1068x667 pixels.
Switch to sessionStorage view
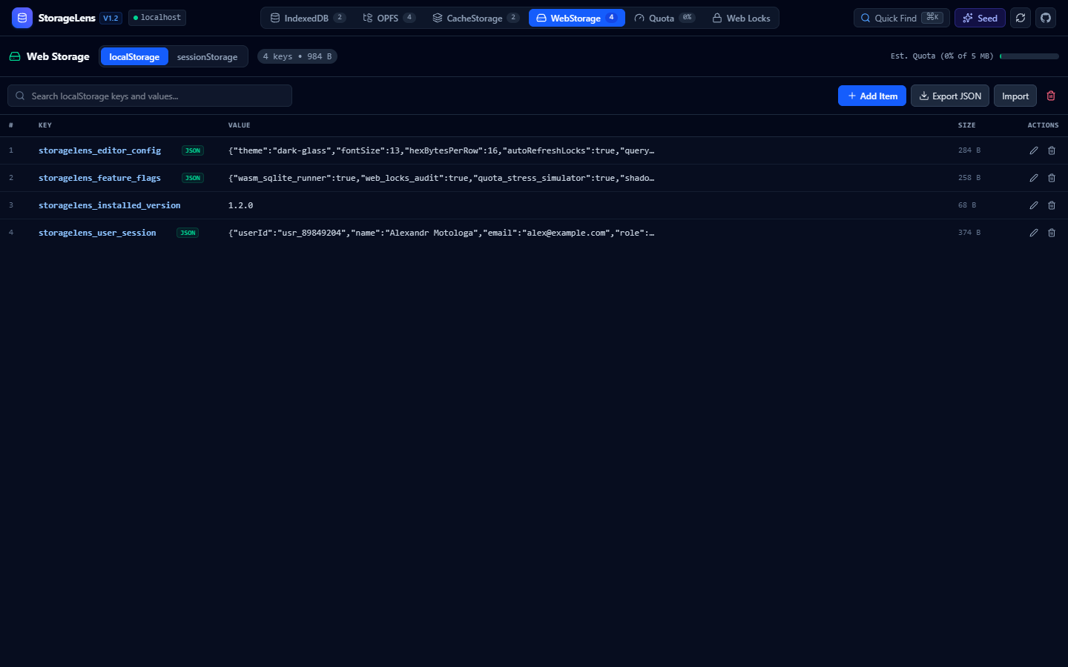tap(207, 56)
